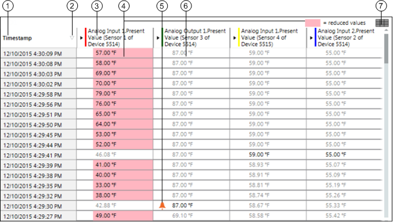Click the blue color bar of Sensor 2 column

click(x=316, y=37)
